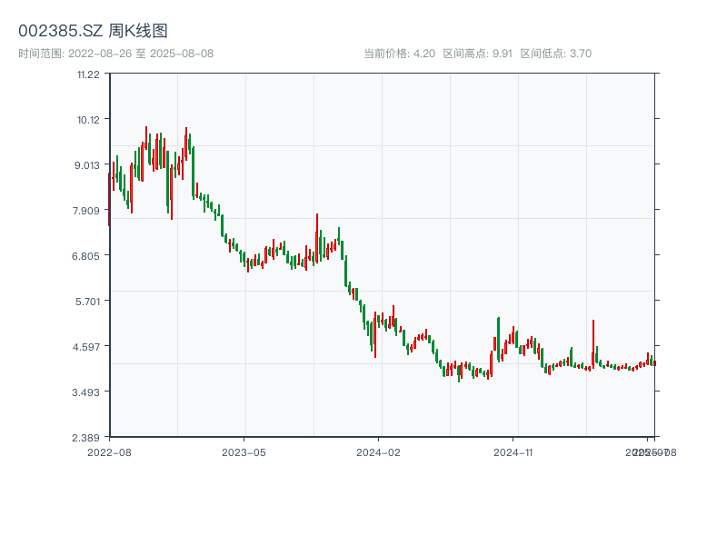
Task: Click the 区间高点 9.91 label
Action: click(x=477, y=54)
